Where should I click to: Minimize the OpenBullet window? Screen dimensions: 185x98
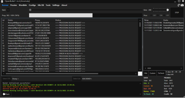pos(175,2)
